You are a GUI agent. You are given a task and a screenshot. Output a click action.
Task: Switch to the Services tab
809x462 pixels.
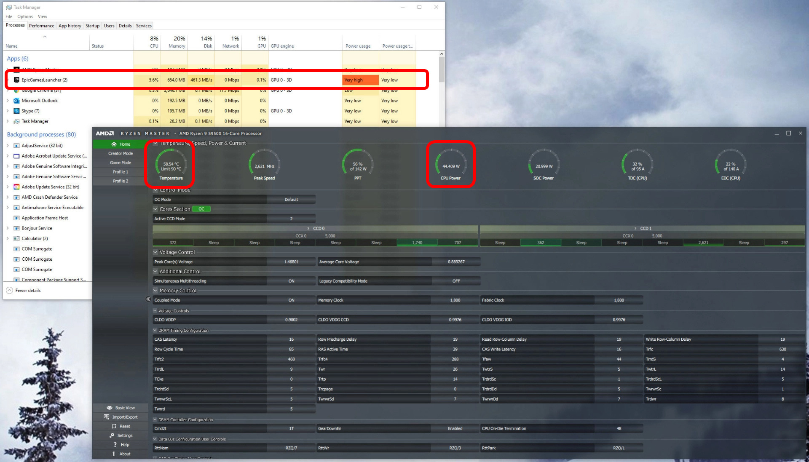(x=144, y=26)
